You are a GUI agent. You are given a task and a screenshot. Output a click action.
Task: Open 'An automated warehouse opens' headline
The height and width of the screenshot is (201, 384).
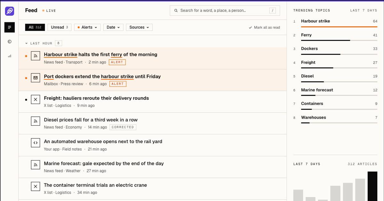click(x=103, y=141)
